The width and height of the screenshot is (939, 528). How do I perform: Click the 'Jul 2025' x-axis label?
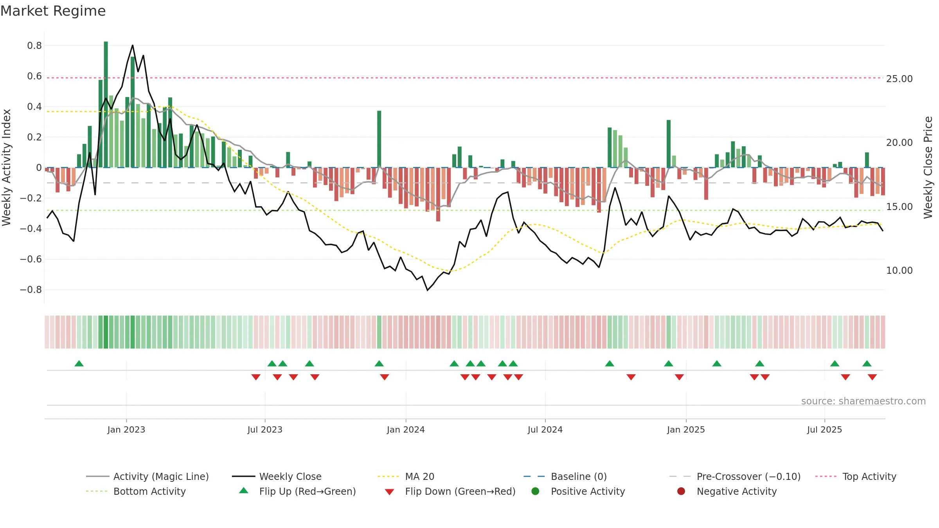coord(824,430)
